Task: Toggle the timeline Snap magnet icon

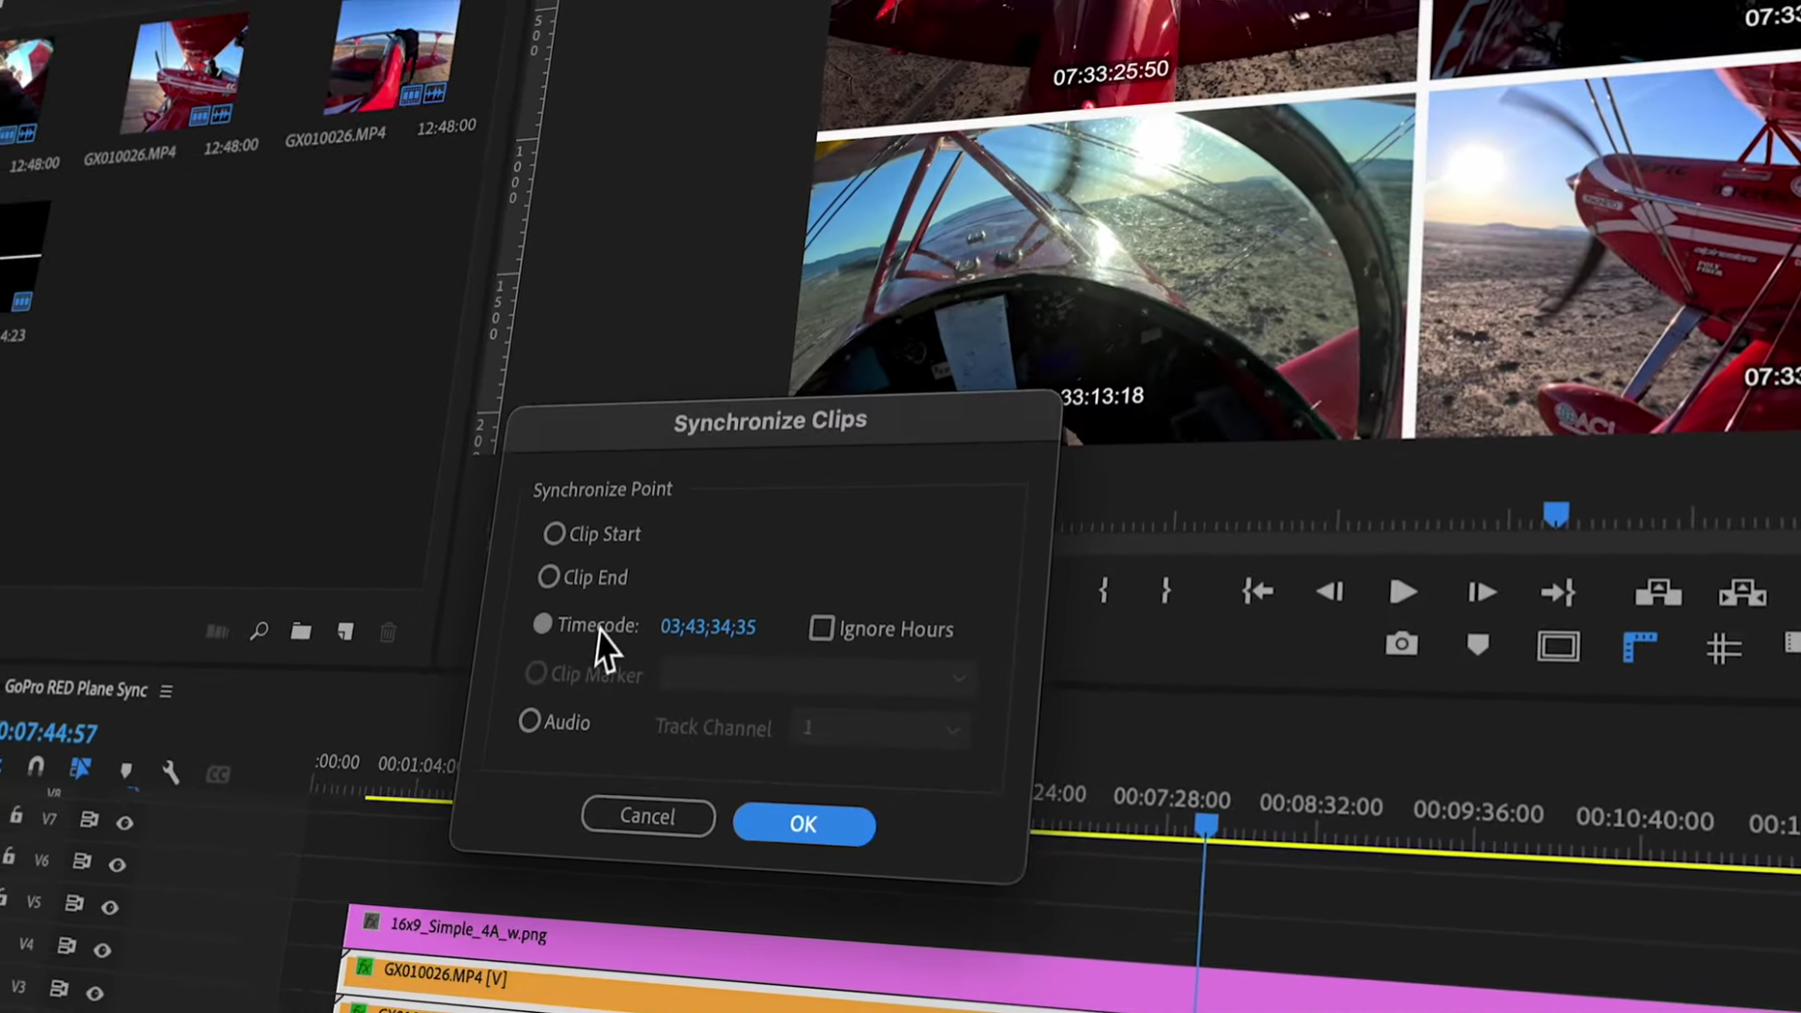Action: (x=36, y=767)
